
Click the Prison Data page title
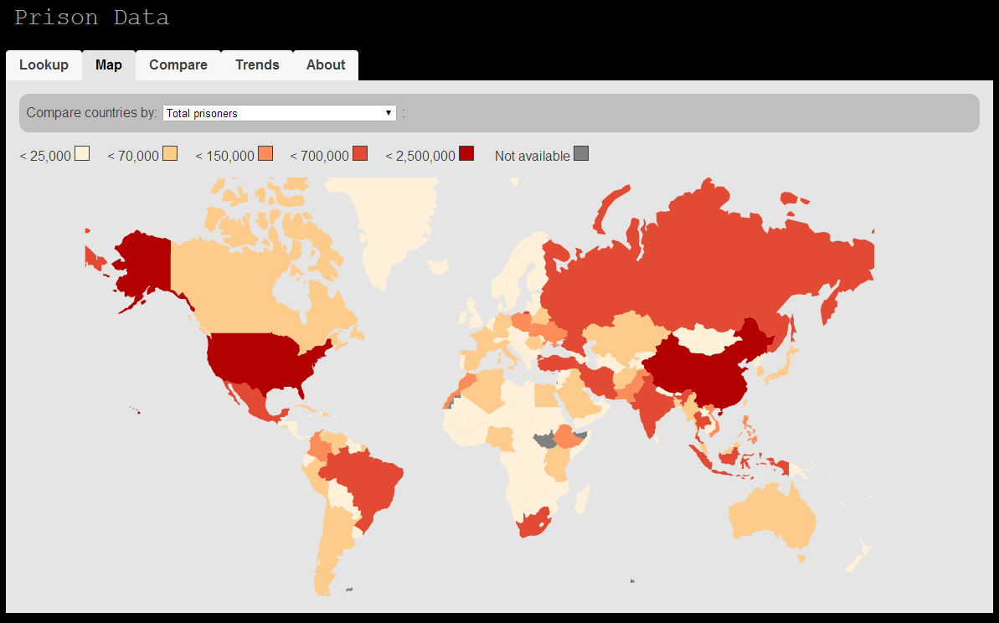(92, 18)
